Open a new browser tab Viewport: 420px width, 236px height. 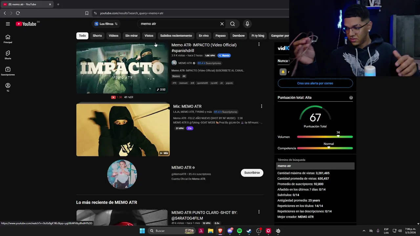click(58, 4)
